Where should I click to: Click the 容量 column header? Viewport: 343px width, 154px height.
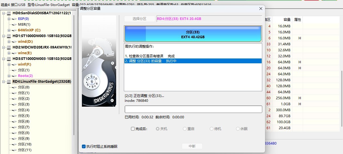282,20
